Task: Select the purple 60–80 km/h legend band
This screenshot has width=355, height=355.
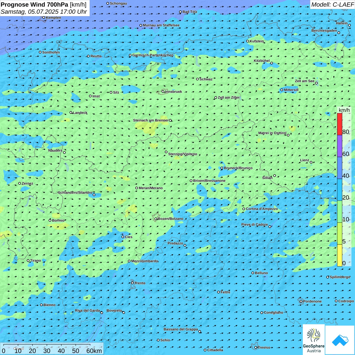Action: [x=340, y=146]
